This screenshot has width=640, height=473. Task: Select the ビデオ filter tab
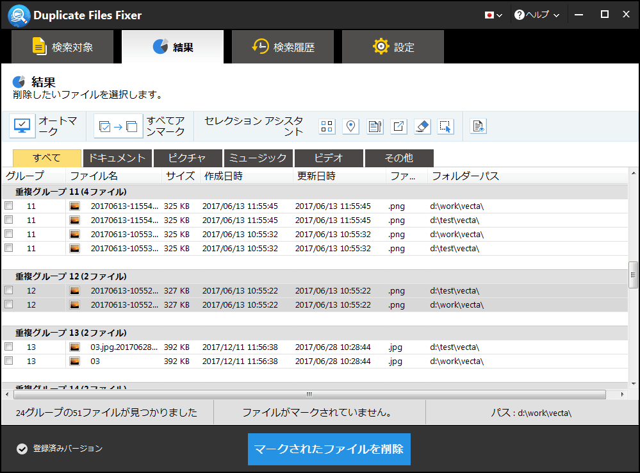[329, 158]
